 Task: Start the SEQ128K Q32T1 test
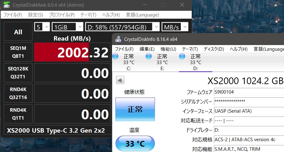coord(18,73)
